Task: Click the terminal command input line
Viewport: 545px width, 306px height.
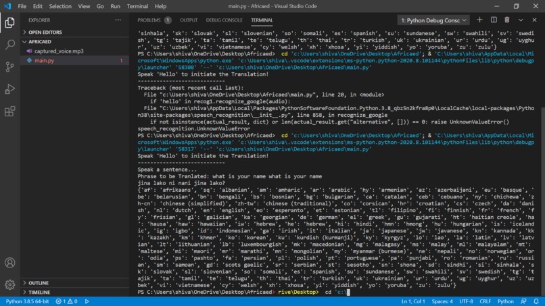Action: coord(335,292)
